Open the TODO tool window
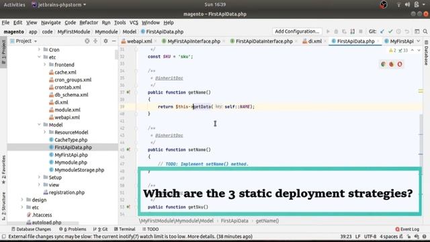430x242 pixels. [x=150, y=229]
